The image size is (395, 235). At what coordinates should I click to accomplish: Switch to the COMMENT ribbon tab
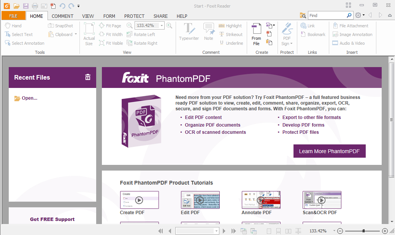(x=62, y=16)
